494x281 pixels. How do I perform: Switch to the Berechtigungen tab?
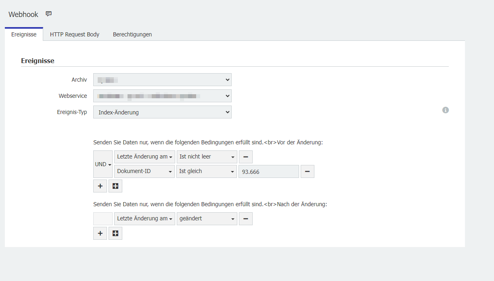tap(132, 34)
